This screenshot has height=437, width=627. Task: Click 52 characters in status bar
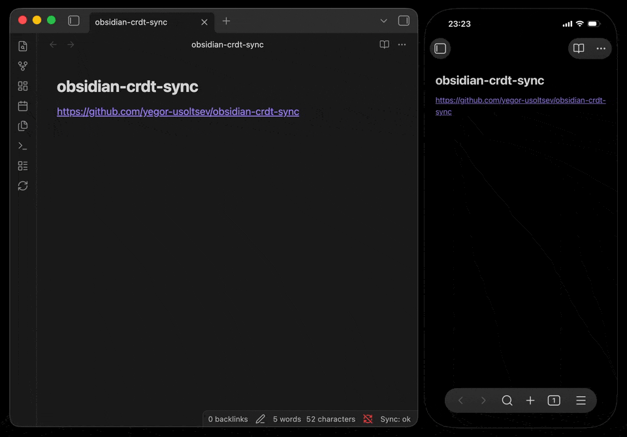click(x=330, y=419)
